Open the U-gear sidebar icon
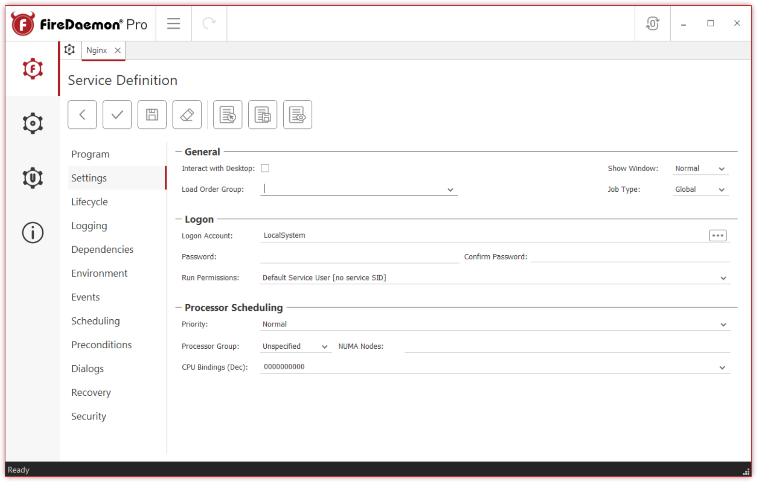Image resolution: width=757 pixels, height=482 pixels. tap(32, 178)
